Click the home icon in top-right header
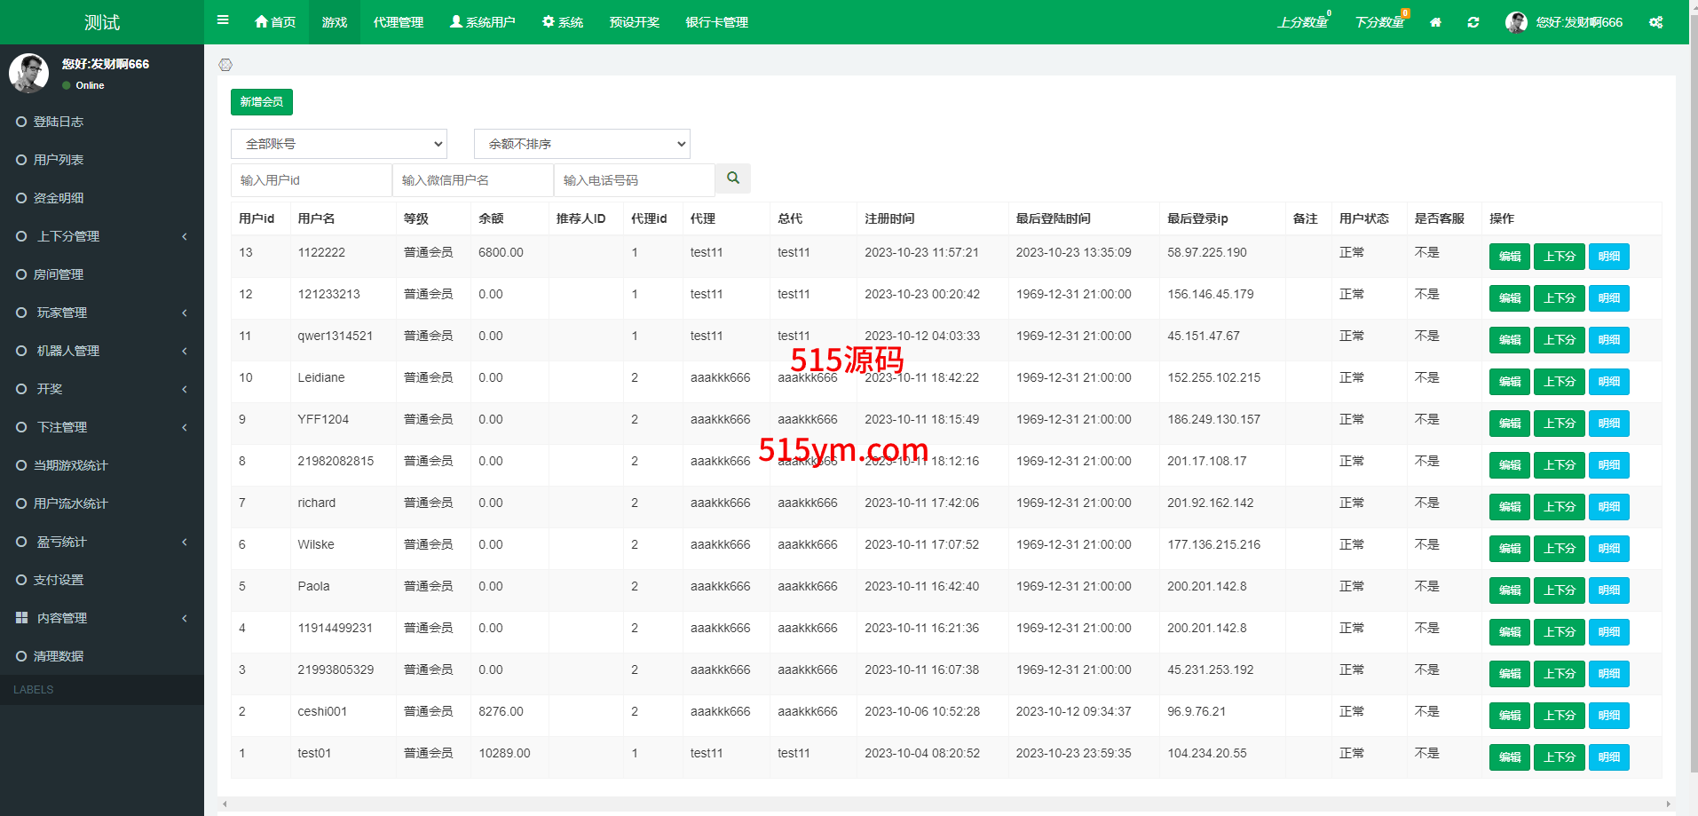This screenshot has width=1698, height=816. [1435, 22]
